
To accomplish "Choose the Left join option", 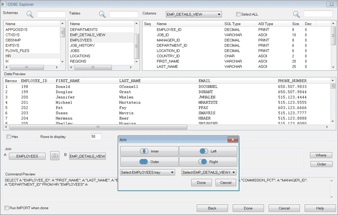I will tap(208, 151).
